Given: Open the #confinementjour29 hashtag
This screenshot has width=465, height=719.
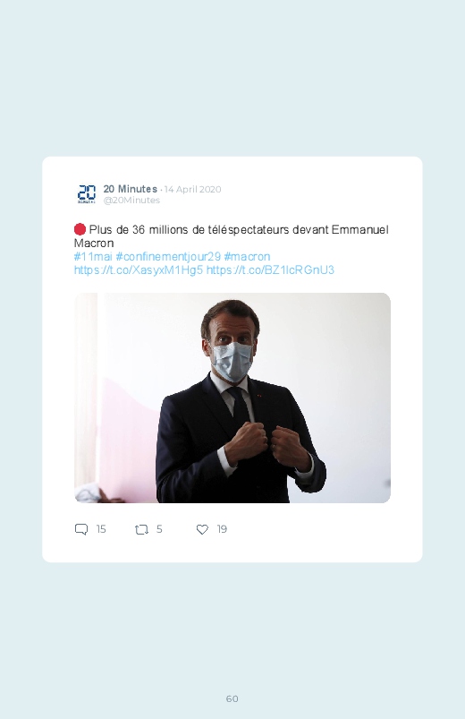Looking at the screenshot, I should pyautogui.click(x=168, y=256).
